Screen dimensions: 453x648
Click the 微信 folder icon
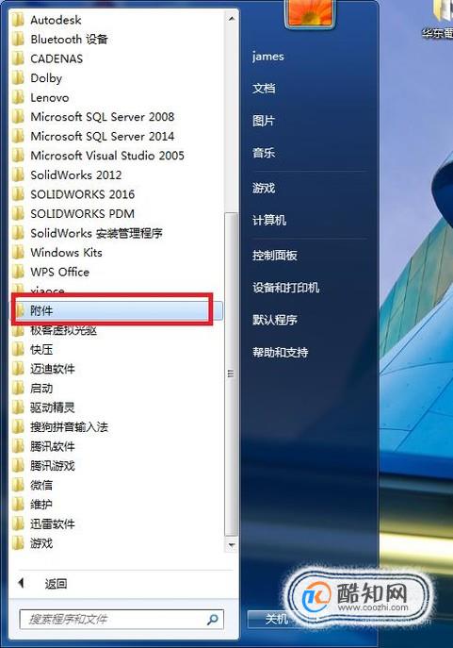[x=18, y=485]
